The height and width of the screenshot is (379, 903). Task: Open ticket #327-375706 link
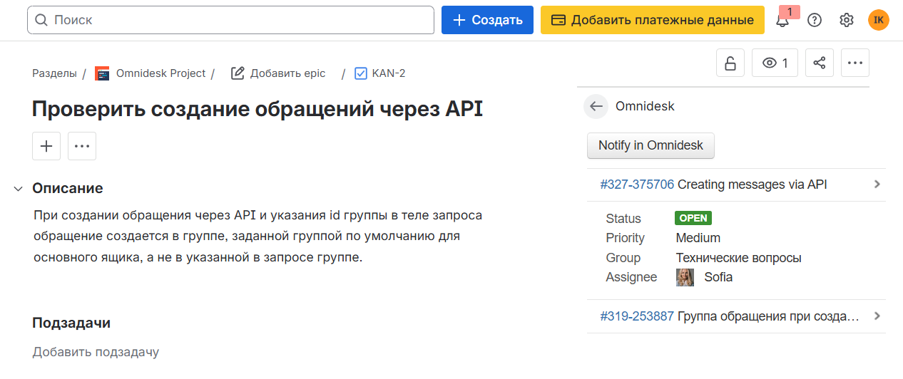click(637, 185)
